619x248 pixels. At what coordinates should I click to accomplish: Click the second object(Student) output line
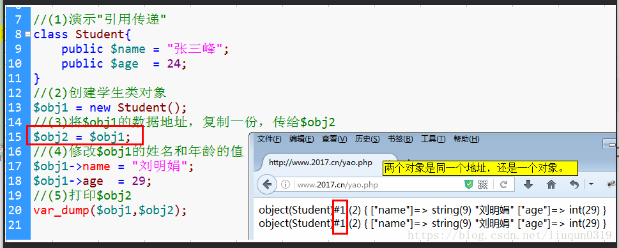[432, 224]
